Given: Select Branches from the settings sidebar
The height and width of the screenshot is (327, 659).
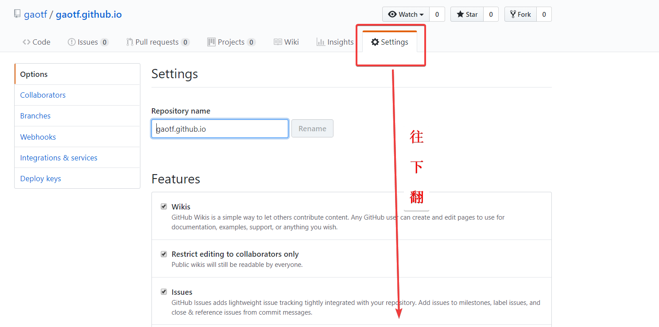Looking at the screenshot, I should [x=35, y=116].
